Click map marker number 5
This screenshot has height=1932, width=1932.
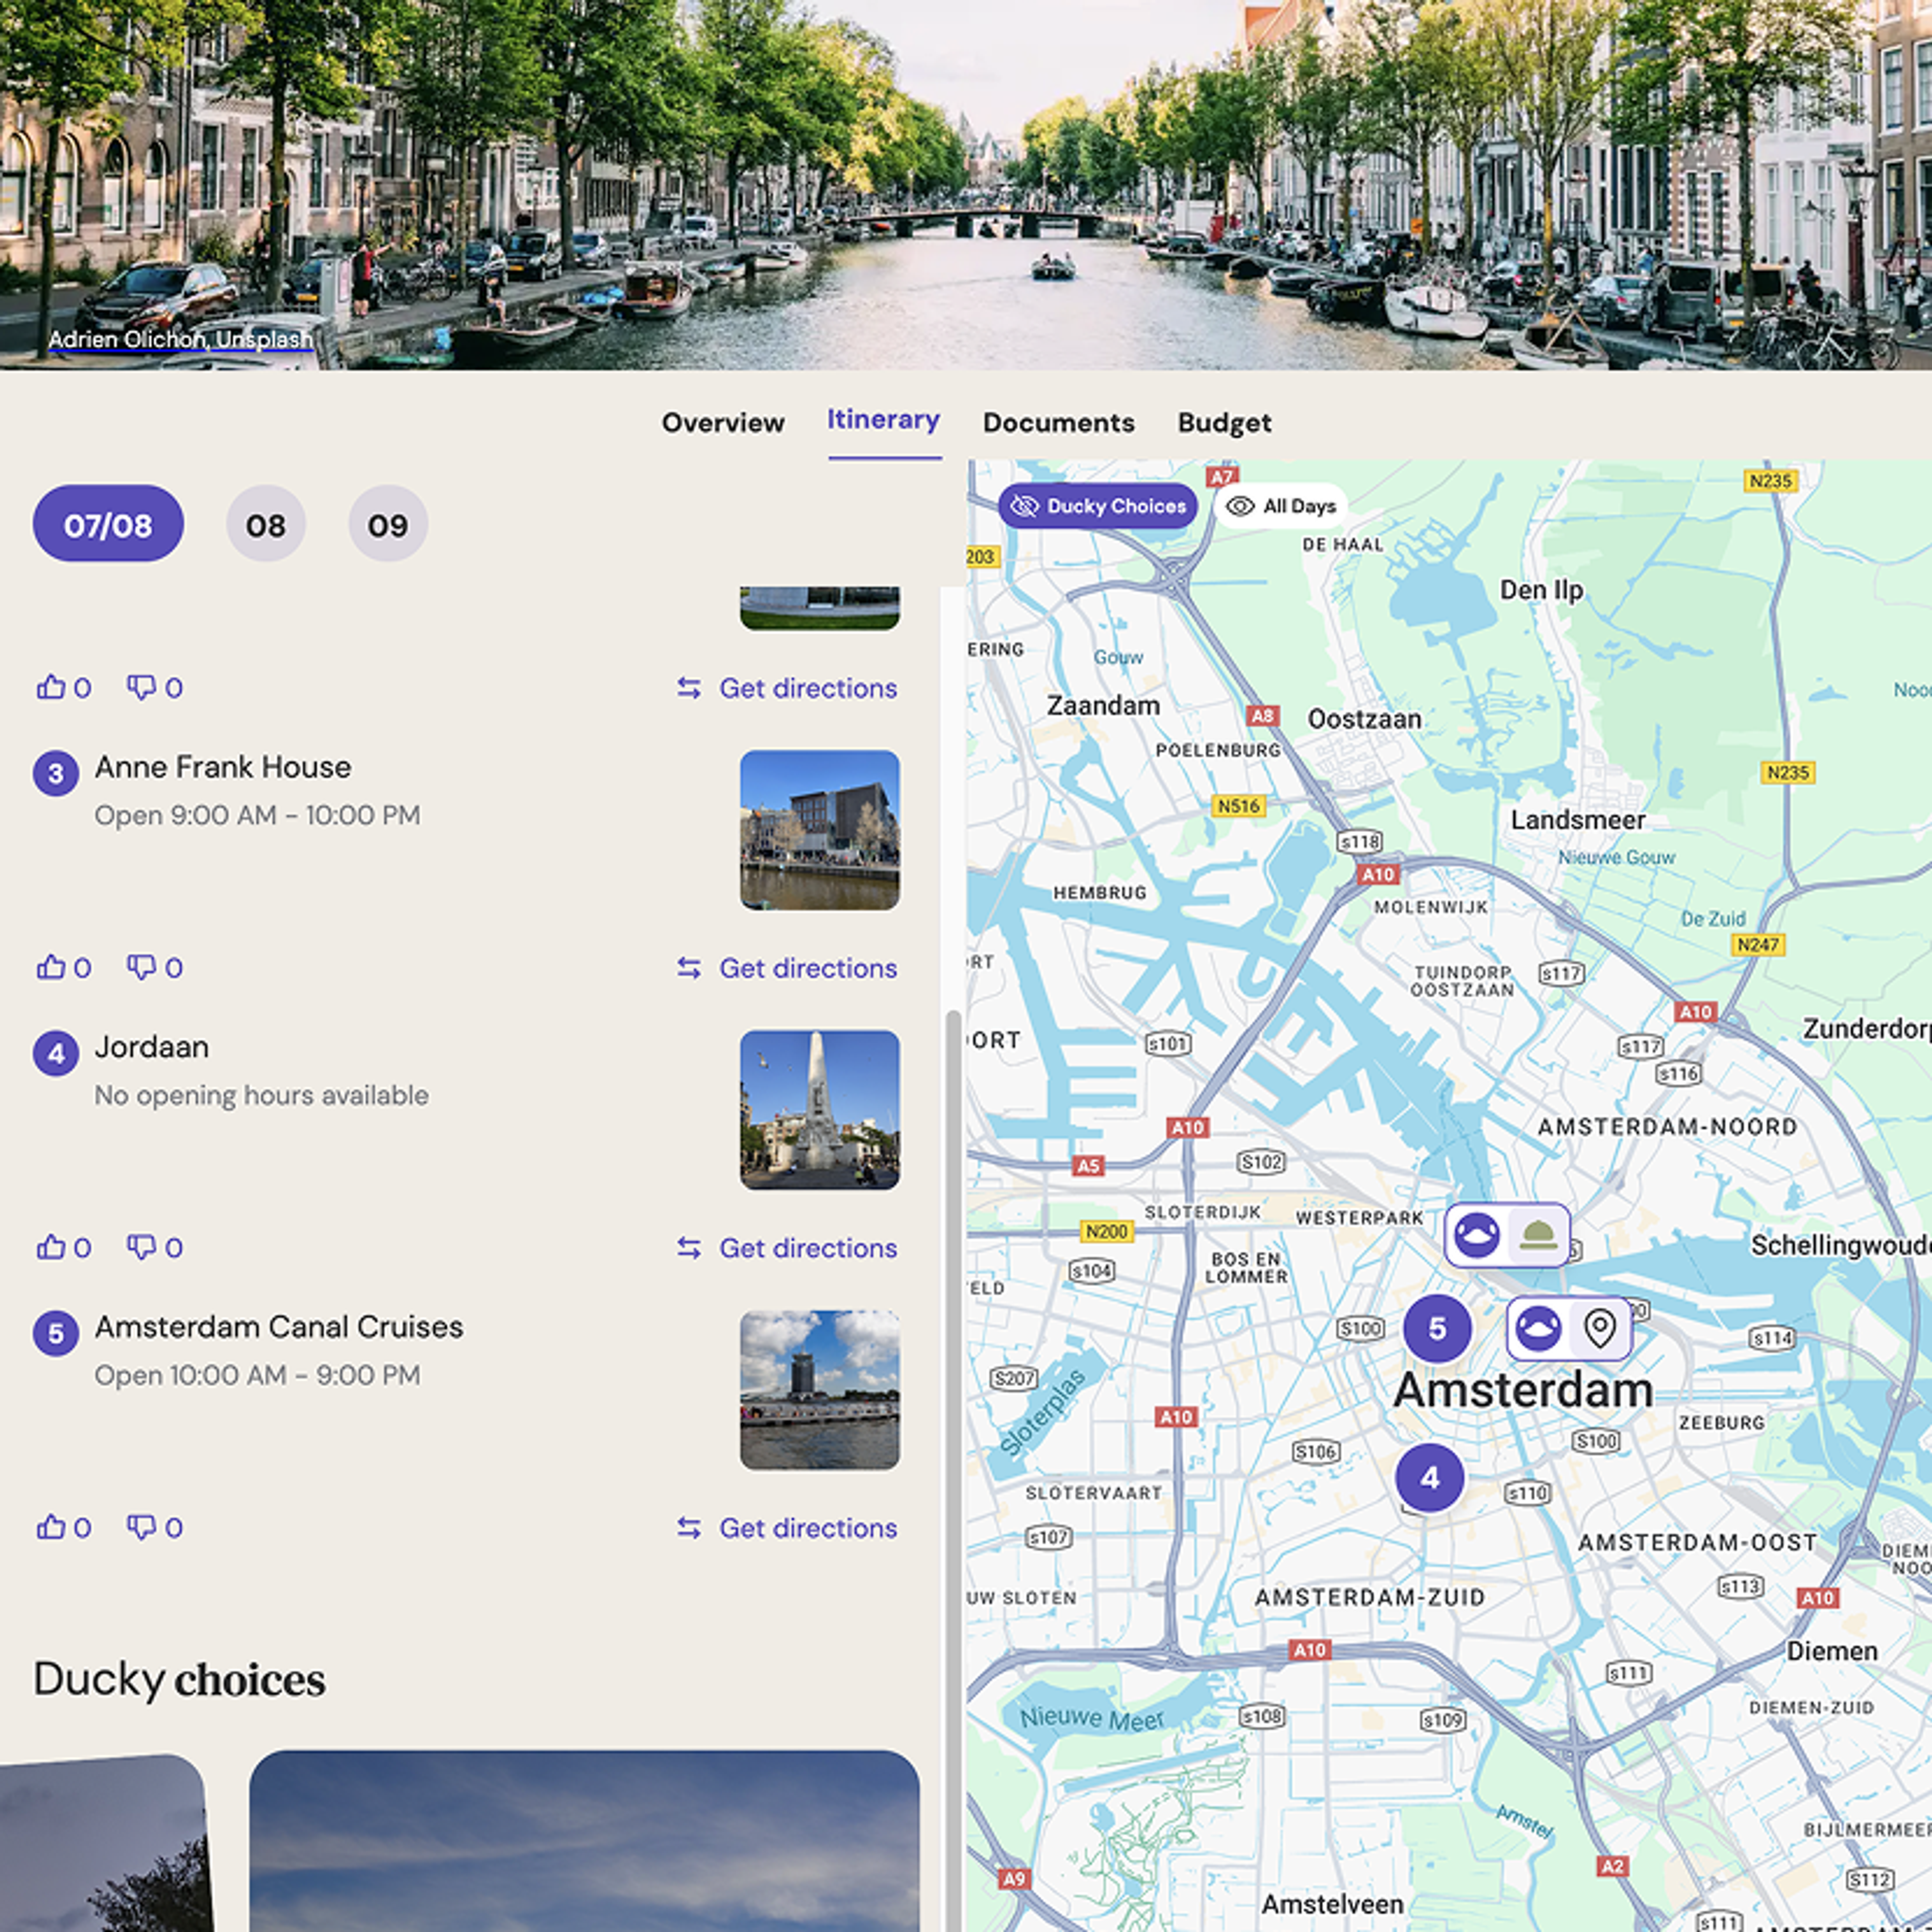coord(1437,1328)
